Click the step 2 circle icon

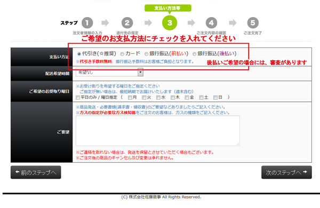[x=127, y=22]
